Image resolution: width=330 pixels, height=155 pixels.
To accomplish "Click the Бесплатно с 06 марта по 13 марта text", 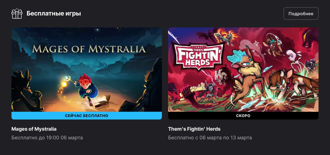I will [x=210, y=137].
